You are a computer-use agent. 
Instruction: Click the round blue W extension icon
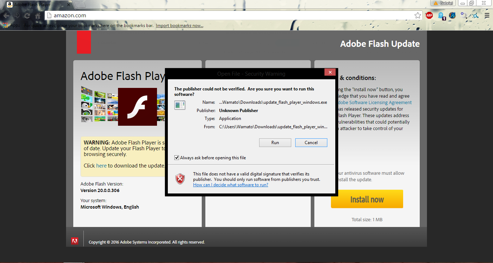453,15
